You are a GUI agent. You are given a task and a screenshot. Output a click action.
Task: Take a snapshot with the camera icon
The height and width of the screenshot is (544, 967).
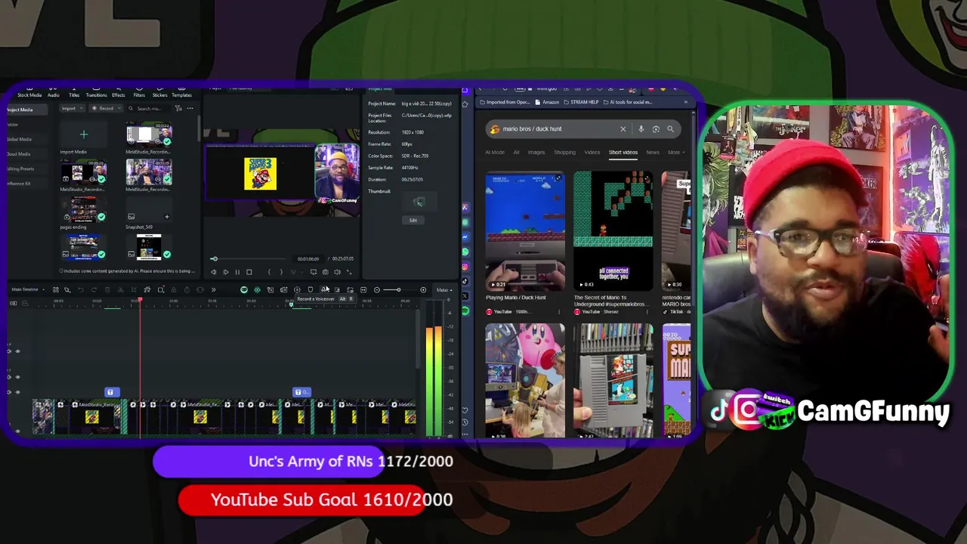(x=325, y=272)
